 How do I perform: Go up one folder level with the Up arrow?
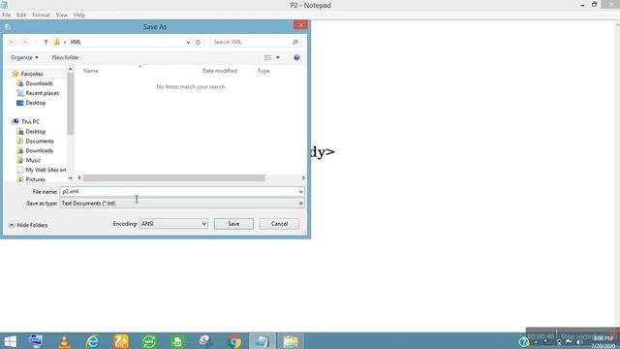tap(46, 42)
